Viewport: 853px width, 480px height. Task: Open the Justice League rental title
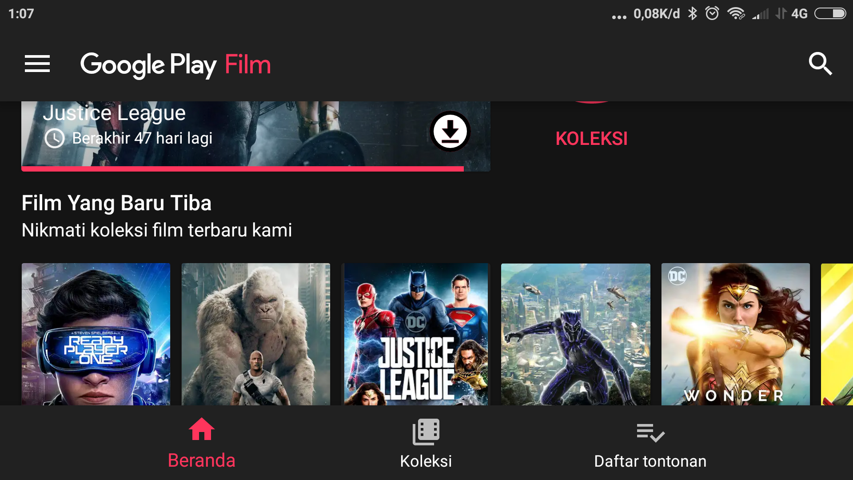114,113
